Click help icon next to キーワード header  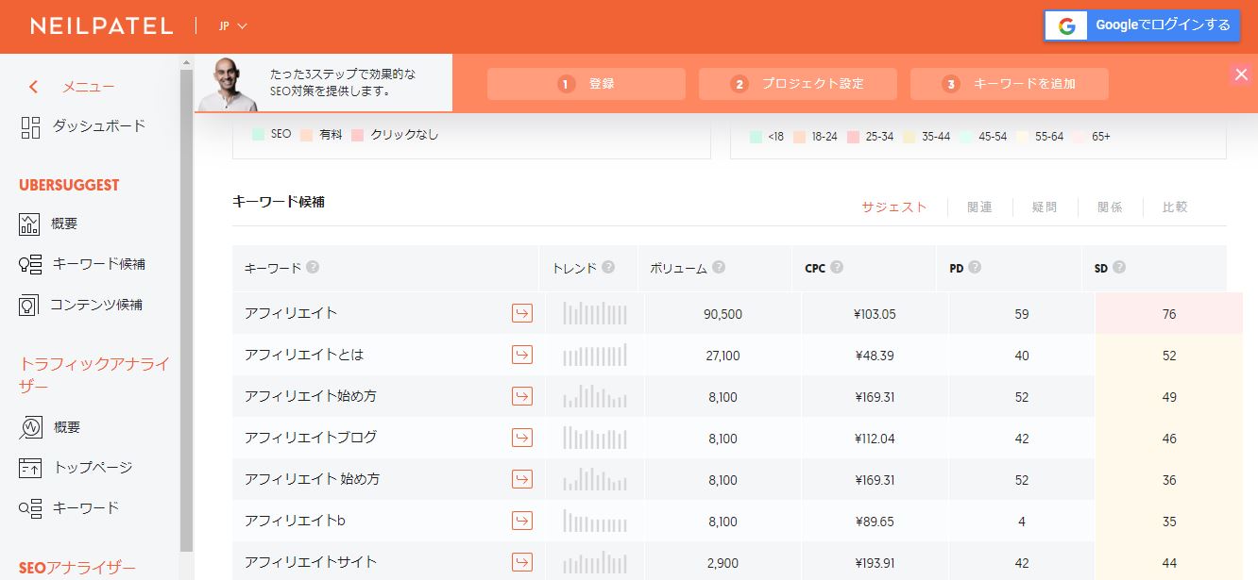(313, 268)
